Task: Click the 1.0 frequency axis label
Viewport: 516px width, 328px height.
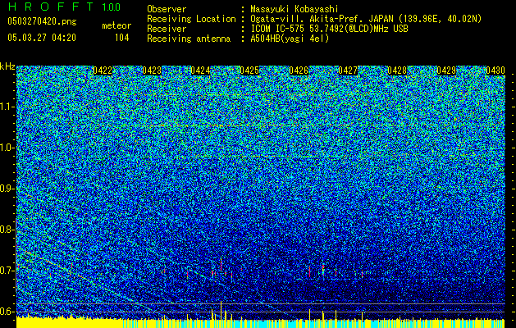Action: coord(7,148)
